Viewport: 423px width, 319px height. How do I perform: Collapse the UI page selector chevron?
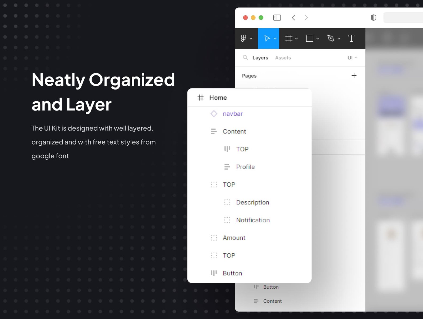point(356,58)
